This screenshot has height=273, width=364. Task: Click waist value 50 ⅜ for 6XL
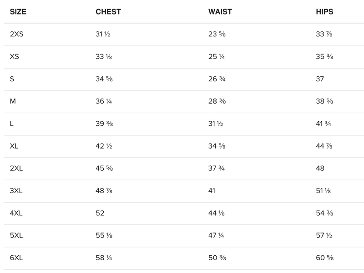pos(217,258)
